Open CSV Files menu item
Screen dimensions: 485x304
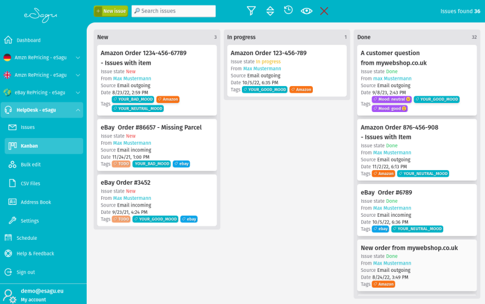point(44,183)
